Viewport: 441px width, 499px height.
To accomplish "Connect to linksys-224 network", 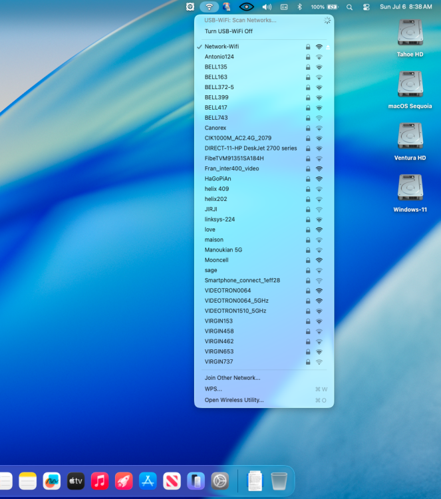I will 264,220.
